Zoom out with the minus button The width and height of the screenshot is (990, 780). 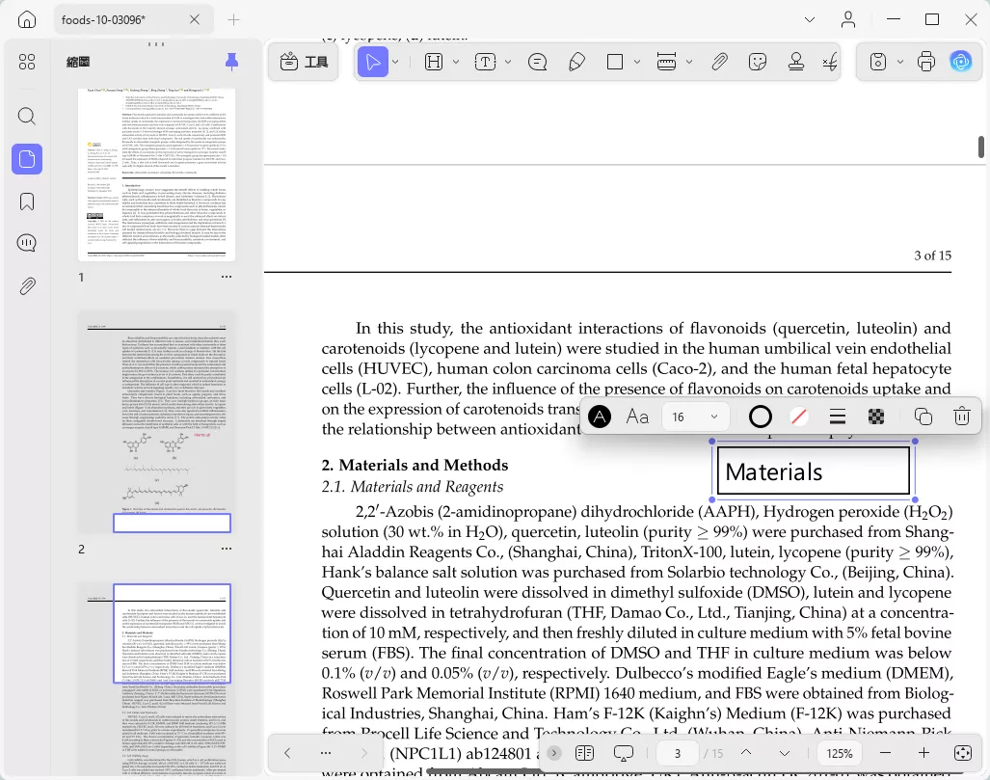pos(885,753)
